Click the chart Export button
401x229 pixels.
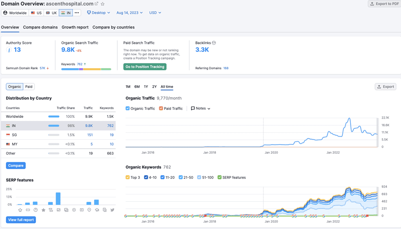[x=386, y=87]
